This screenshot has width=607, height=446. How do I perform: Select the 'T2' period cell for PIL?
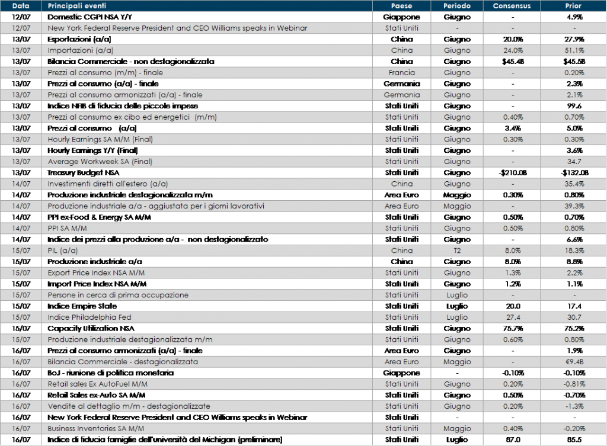[x=456, y=251]
